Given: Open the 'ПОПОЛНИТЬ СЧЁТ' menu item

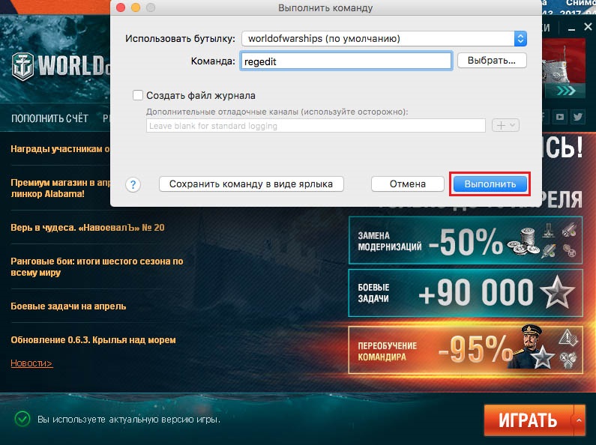Looking at the screenshot, I should (49, 118).
